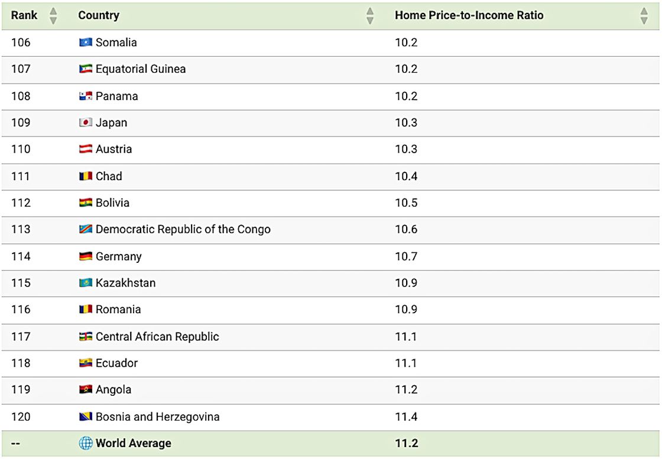
Task: Open the Democratic Republic of the Congo link
Action: pyautogui.click(x=183, y=229)
